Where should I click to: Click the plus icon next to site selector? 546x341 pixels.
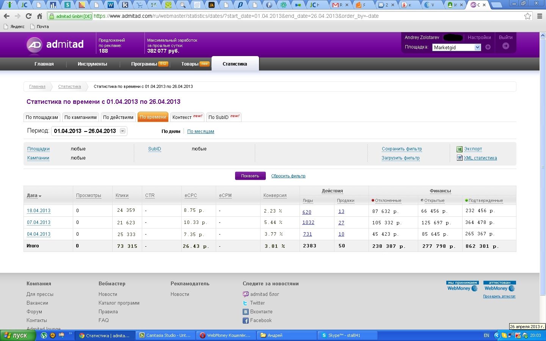tap(488, 47)
